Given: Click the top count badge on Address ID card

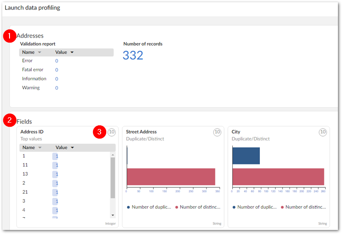Looking at the screenshot, I should point(112,132).
